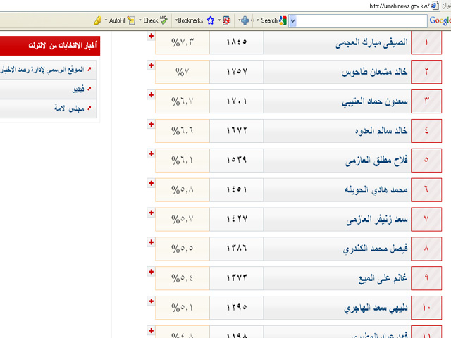Image resolution: width=451 pixels, height=338 pixels.
Task: Click red plus next to the 1295 row
Action: 151,301
